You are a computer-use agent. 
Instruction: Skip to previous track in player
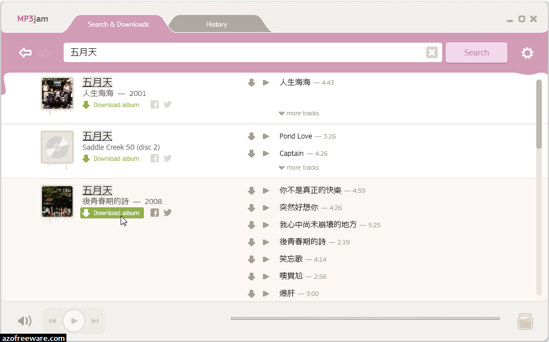coord(53,321)
